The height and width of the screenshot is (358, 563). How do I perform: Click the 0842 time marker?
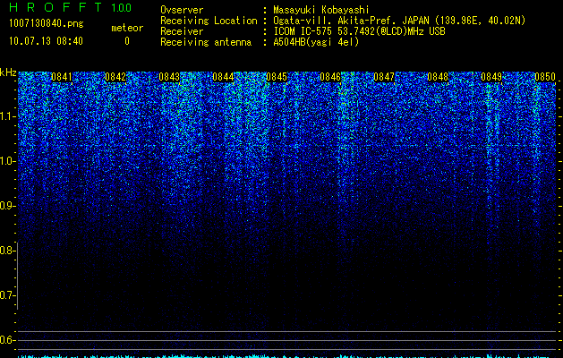115,77
